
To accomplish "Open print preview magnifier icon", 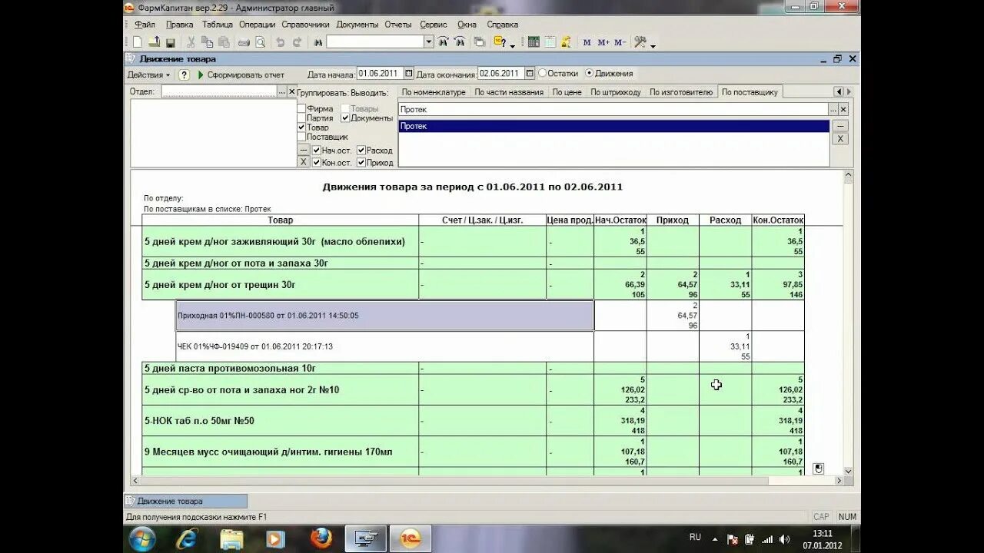I will tap(260, 42).
